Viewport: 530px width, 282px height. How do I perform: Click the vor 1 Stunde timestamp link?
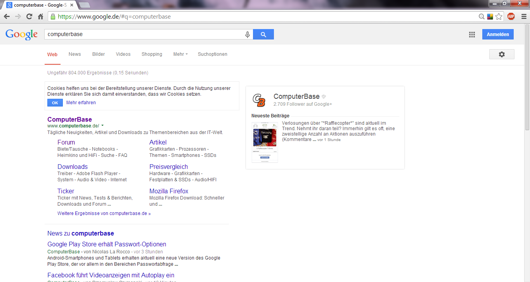(x=329, y=140)
